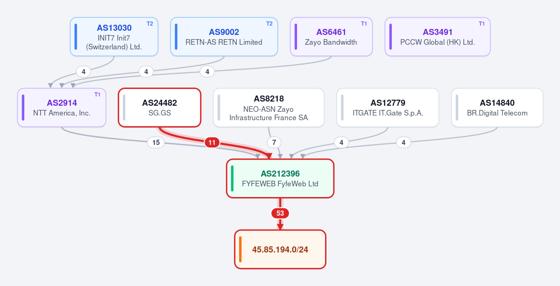Click the T2 tier tag on AS13030
The width and height of the screenshot is (560, 286).
click(149, 23)
